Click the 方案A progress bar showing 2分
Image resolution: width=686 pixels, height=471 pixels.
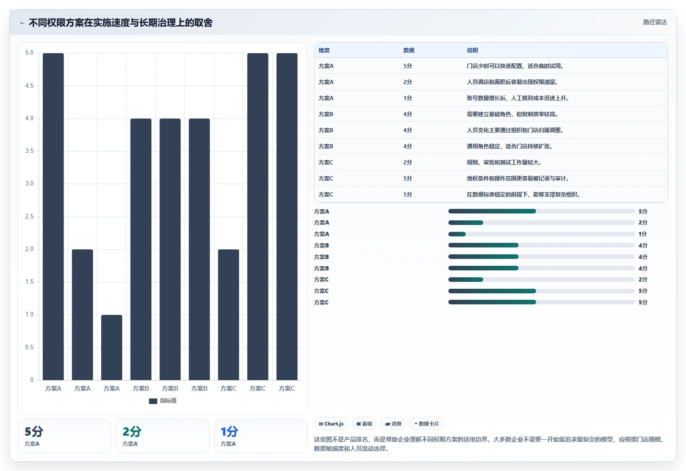pyautogui.click(x=541, y=223)
